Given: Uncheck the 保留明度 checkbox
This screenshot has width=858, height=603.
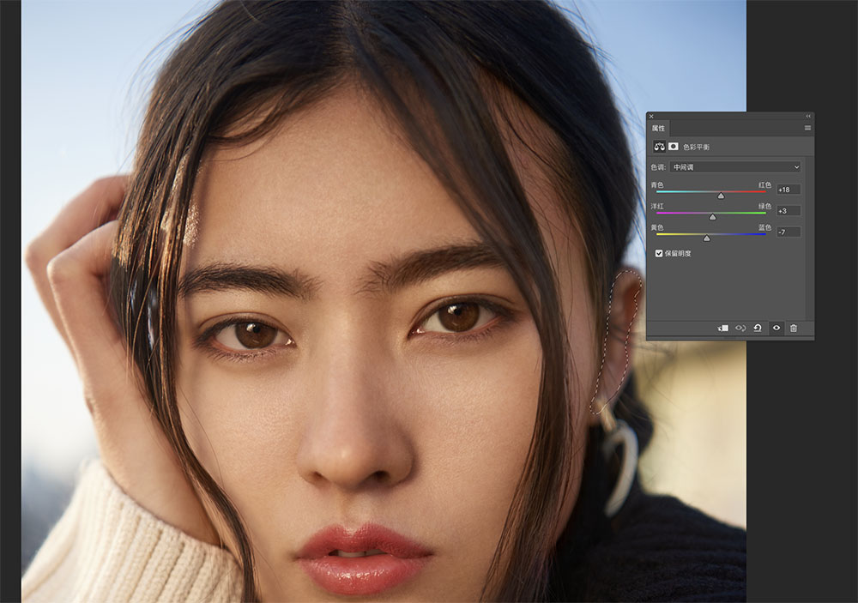Looking at the screenshot, I should click(659, 253).
